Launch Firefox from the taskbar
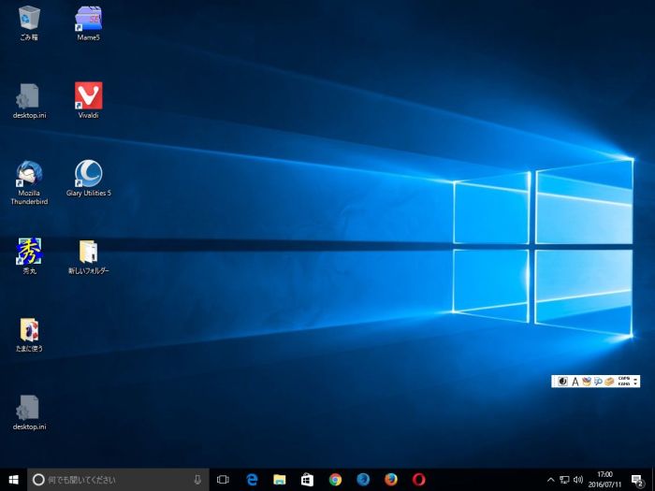This screenshot has height=491, width=655. coord(391,480)
